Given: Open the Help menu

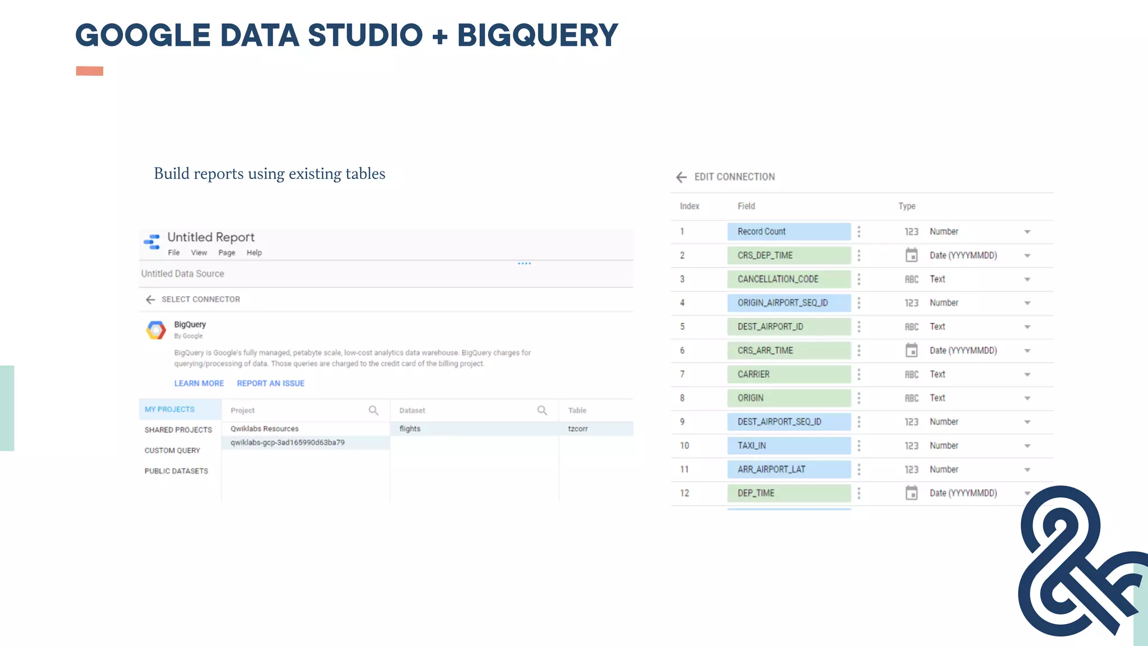Looking at the screenshot, I should click(x=254, y=253).
